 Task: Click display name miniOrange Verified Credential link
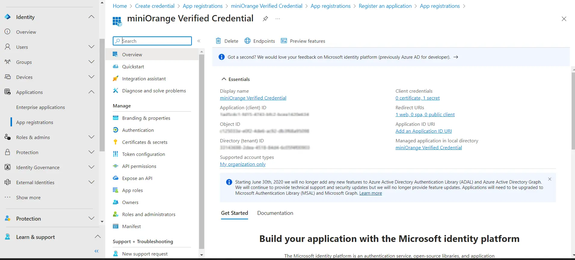[x=253, y=98]
